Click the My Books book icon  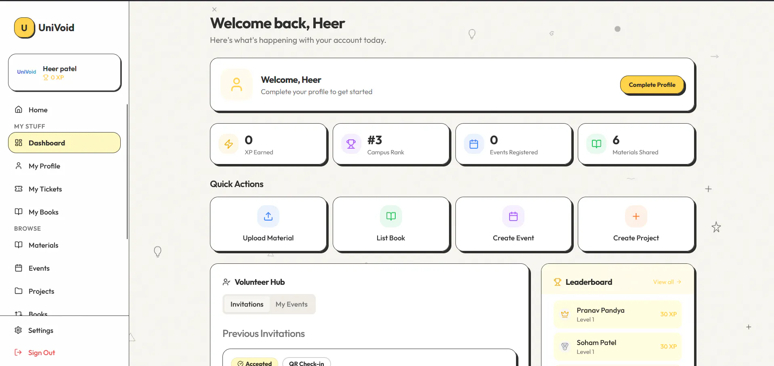coord(19,212)
